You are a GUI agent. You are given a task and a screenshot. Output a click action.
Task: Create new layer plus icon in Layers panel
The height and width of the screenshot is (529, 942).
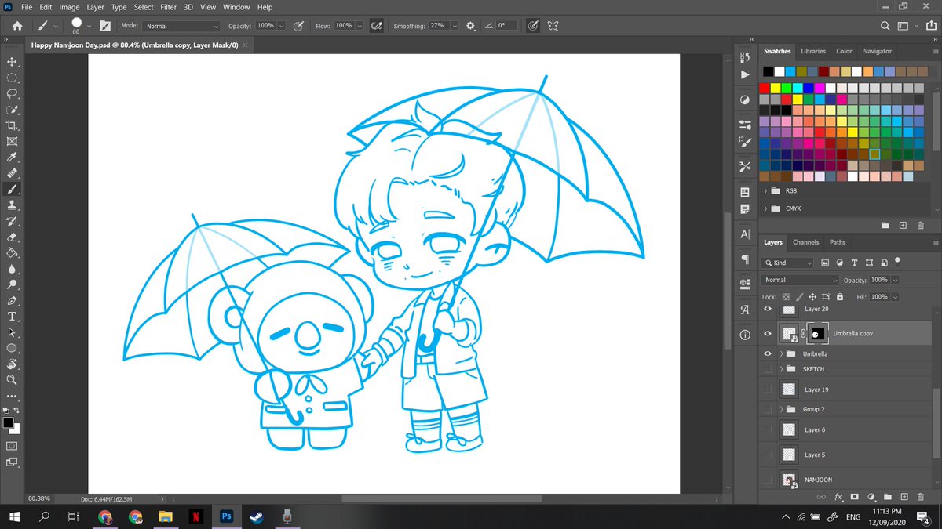904,497
